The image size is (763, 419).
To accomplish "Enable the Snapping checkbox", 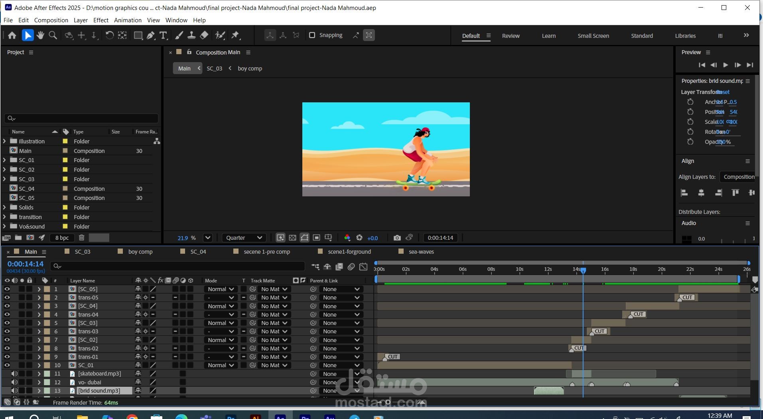I will [x=312, y=35].
